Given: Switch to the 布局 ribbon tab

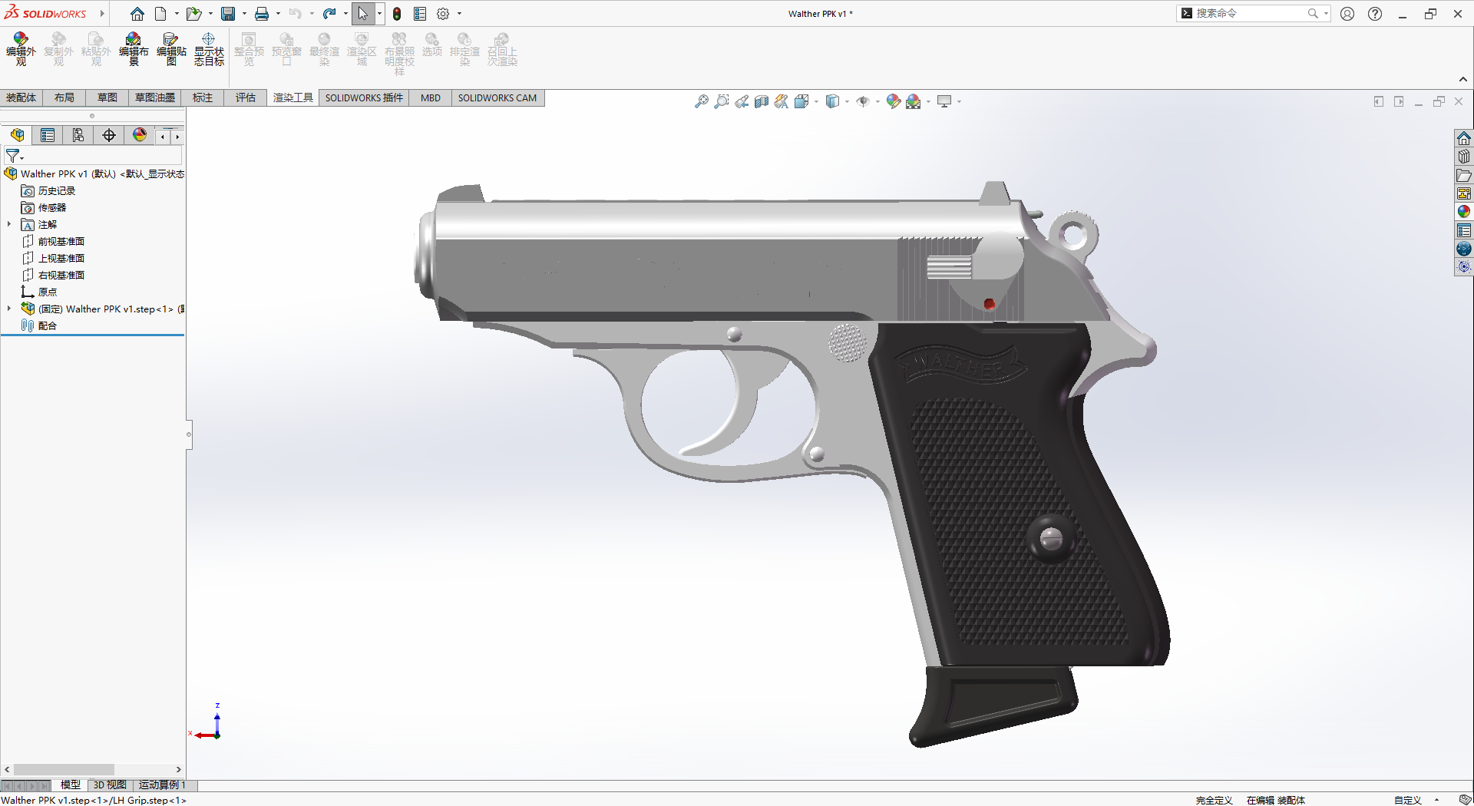Looking at the screenshot, I should pos(64,97).
